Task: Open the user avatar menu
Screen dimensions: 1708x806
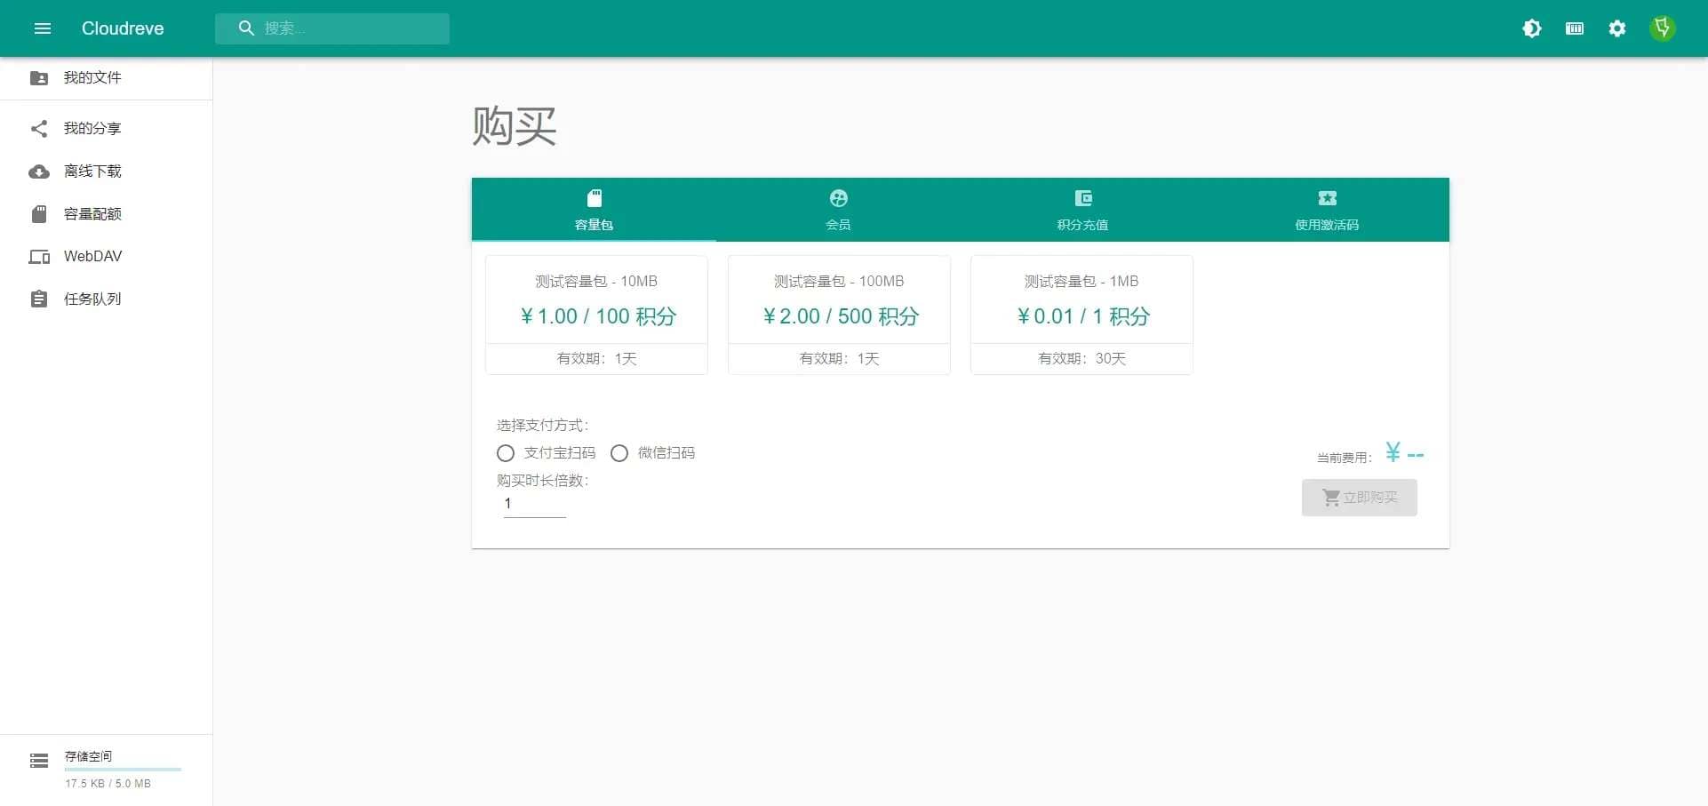Action: [1662, 28]
